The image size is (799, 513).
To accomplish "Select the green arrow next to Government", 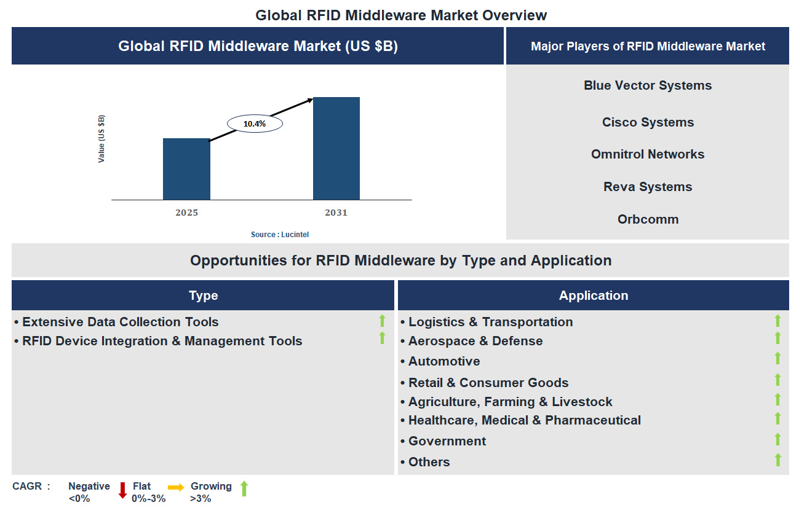I will click(778, 439).
